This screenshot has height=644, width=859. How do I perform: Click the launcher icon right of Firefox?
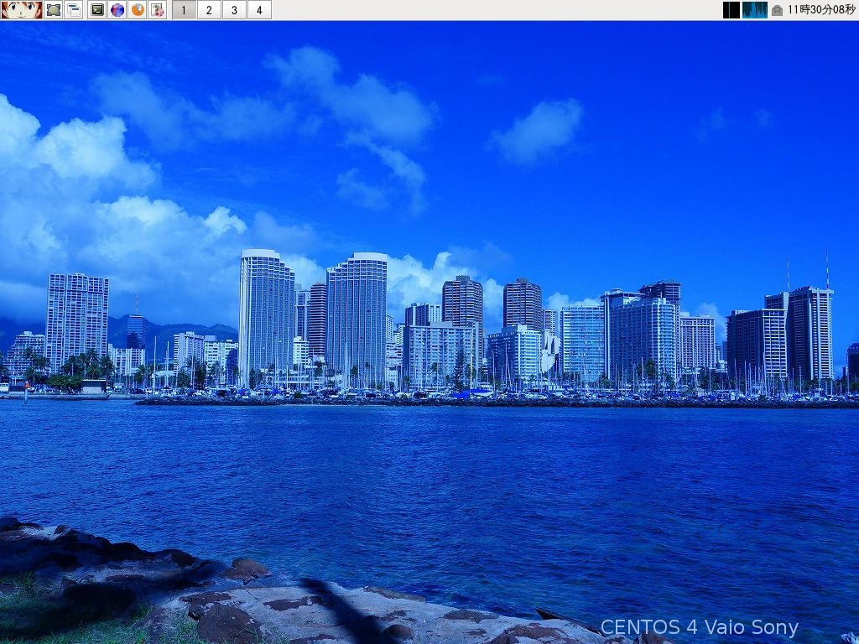158,11
